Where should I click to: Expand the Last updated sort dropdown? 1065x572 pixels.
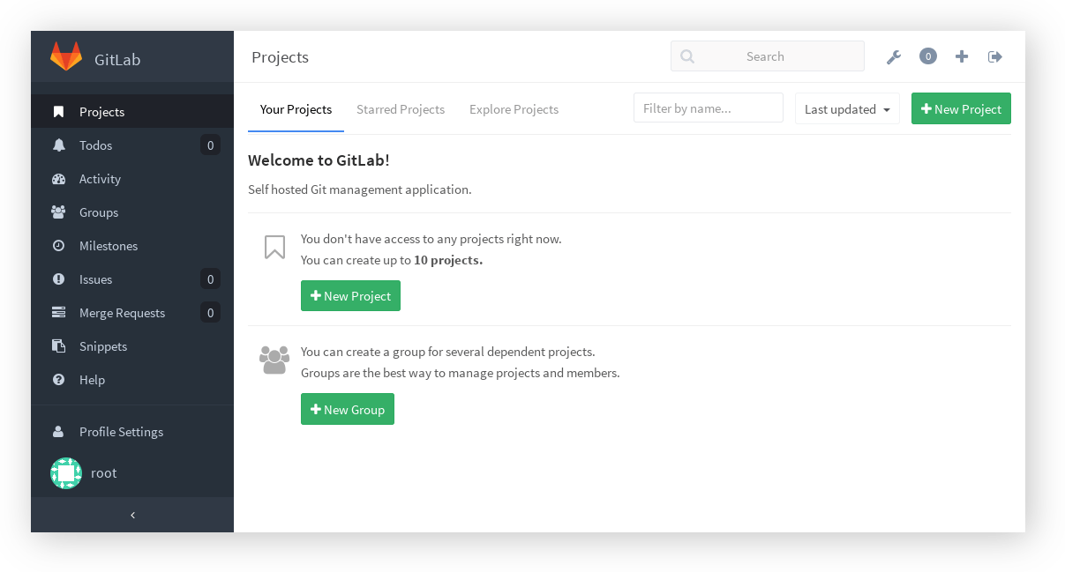847,109
